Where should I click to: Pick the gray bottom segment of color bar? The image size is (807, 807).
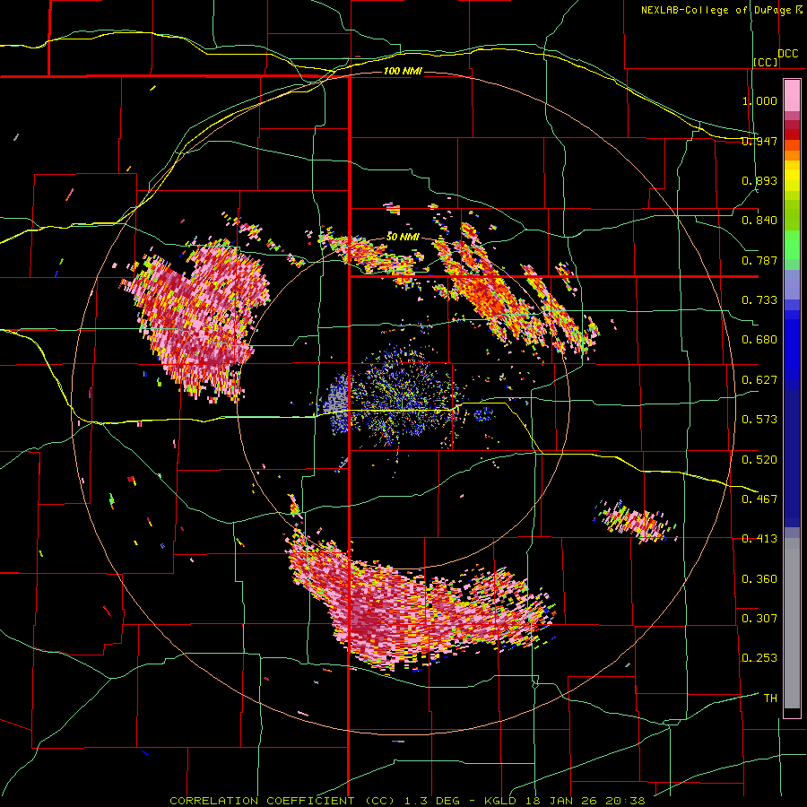792,623
